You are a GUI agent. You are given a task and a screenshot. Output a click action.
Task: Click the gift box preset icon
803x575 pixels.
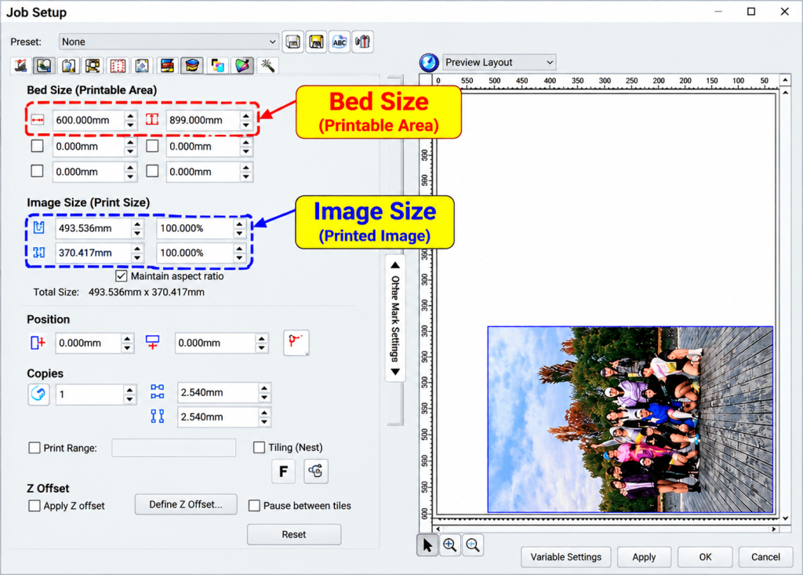[x=362, y=42]
